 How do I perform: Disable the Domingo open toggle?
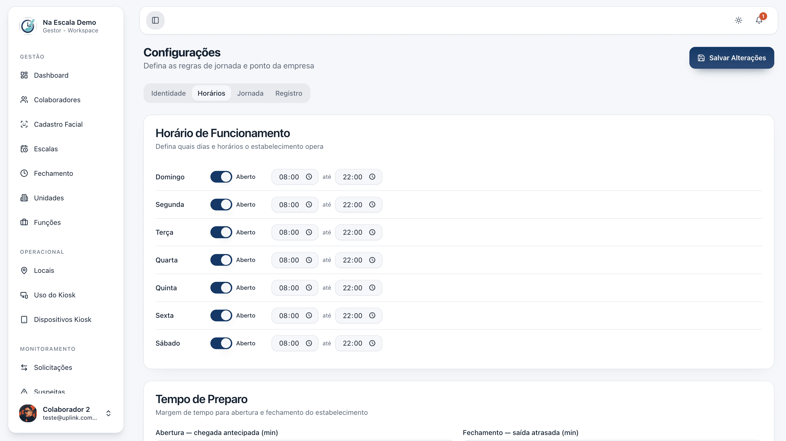(221, 177)
